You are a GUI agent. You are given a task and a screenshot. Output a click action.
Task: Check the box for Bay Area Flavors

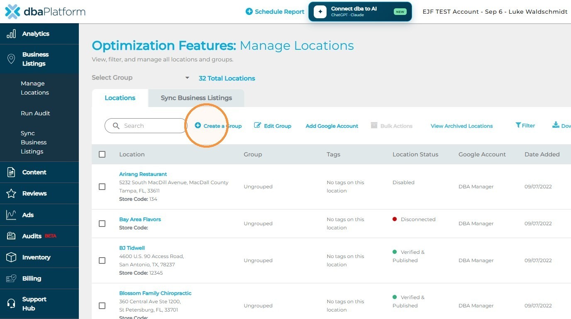coord(102,224)
